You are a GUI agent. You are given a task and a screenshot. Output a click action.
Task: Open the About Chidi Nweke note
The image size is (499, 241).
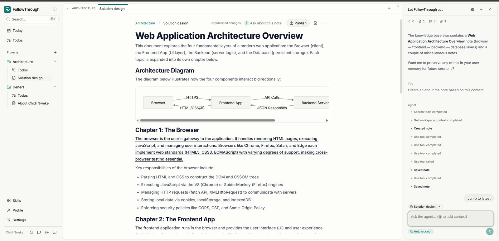[33, 103]
